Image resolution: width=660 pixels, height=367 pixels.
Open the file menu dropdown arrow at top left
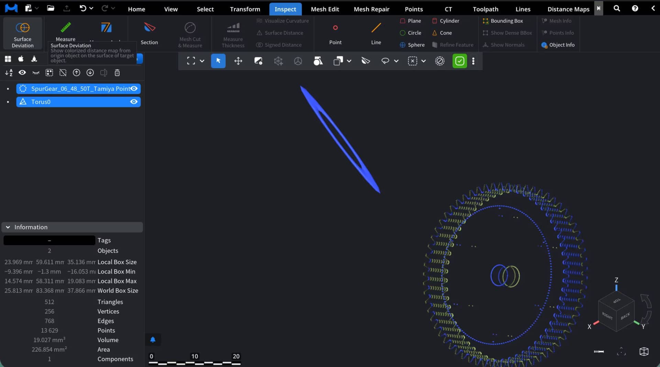click(37, 8)
